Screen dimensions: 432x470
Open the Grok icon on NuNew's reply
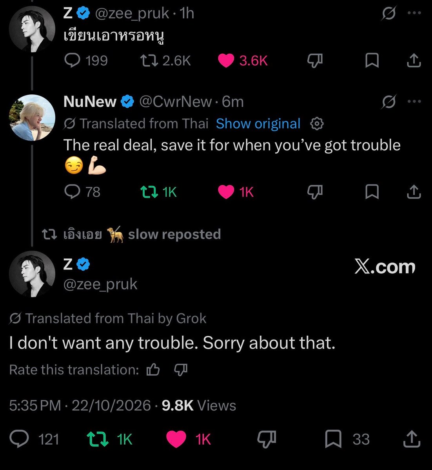[389, 102]
